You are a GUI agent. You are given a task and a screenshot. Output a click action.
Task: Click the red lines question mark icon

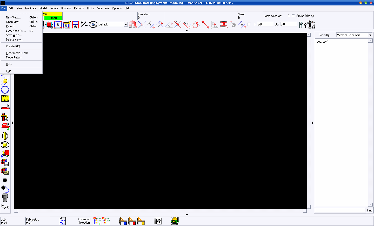pos(303,24)
